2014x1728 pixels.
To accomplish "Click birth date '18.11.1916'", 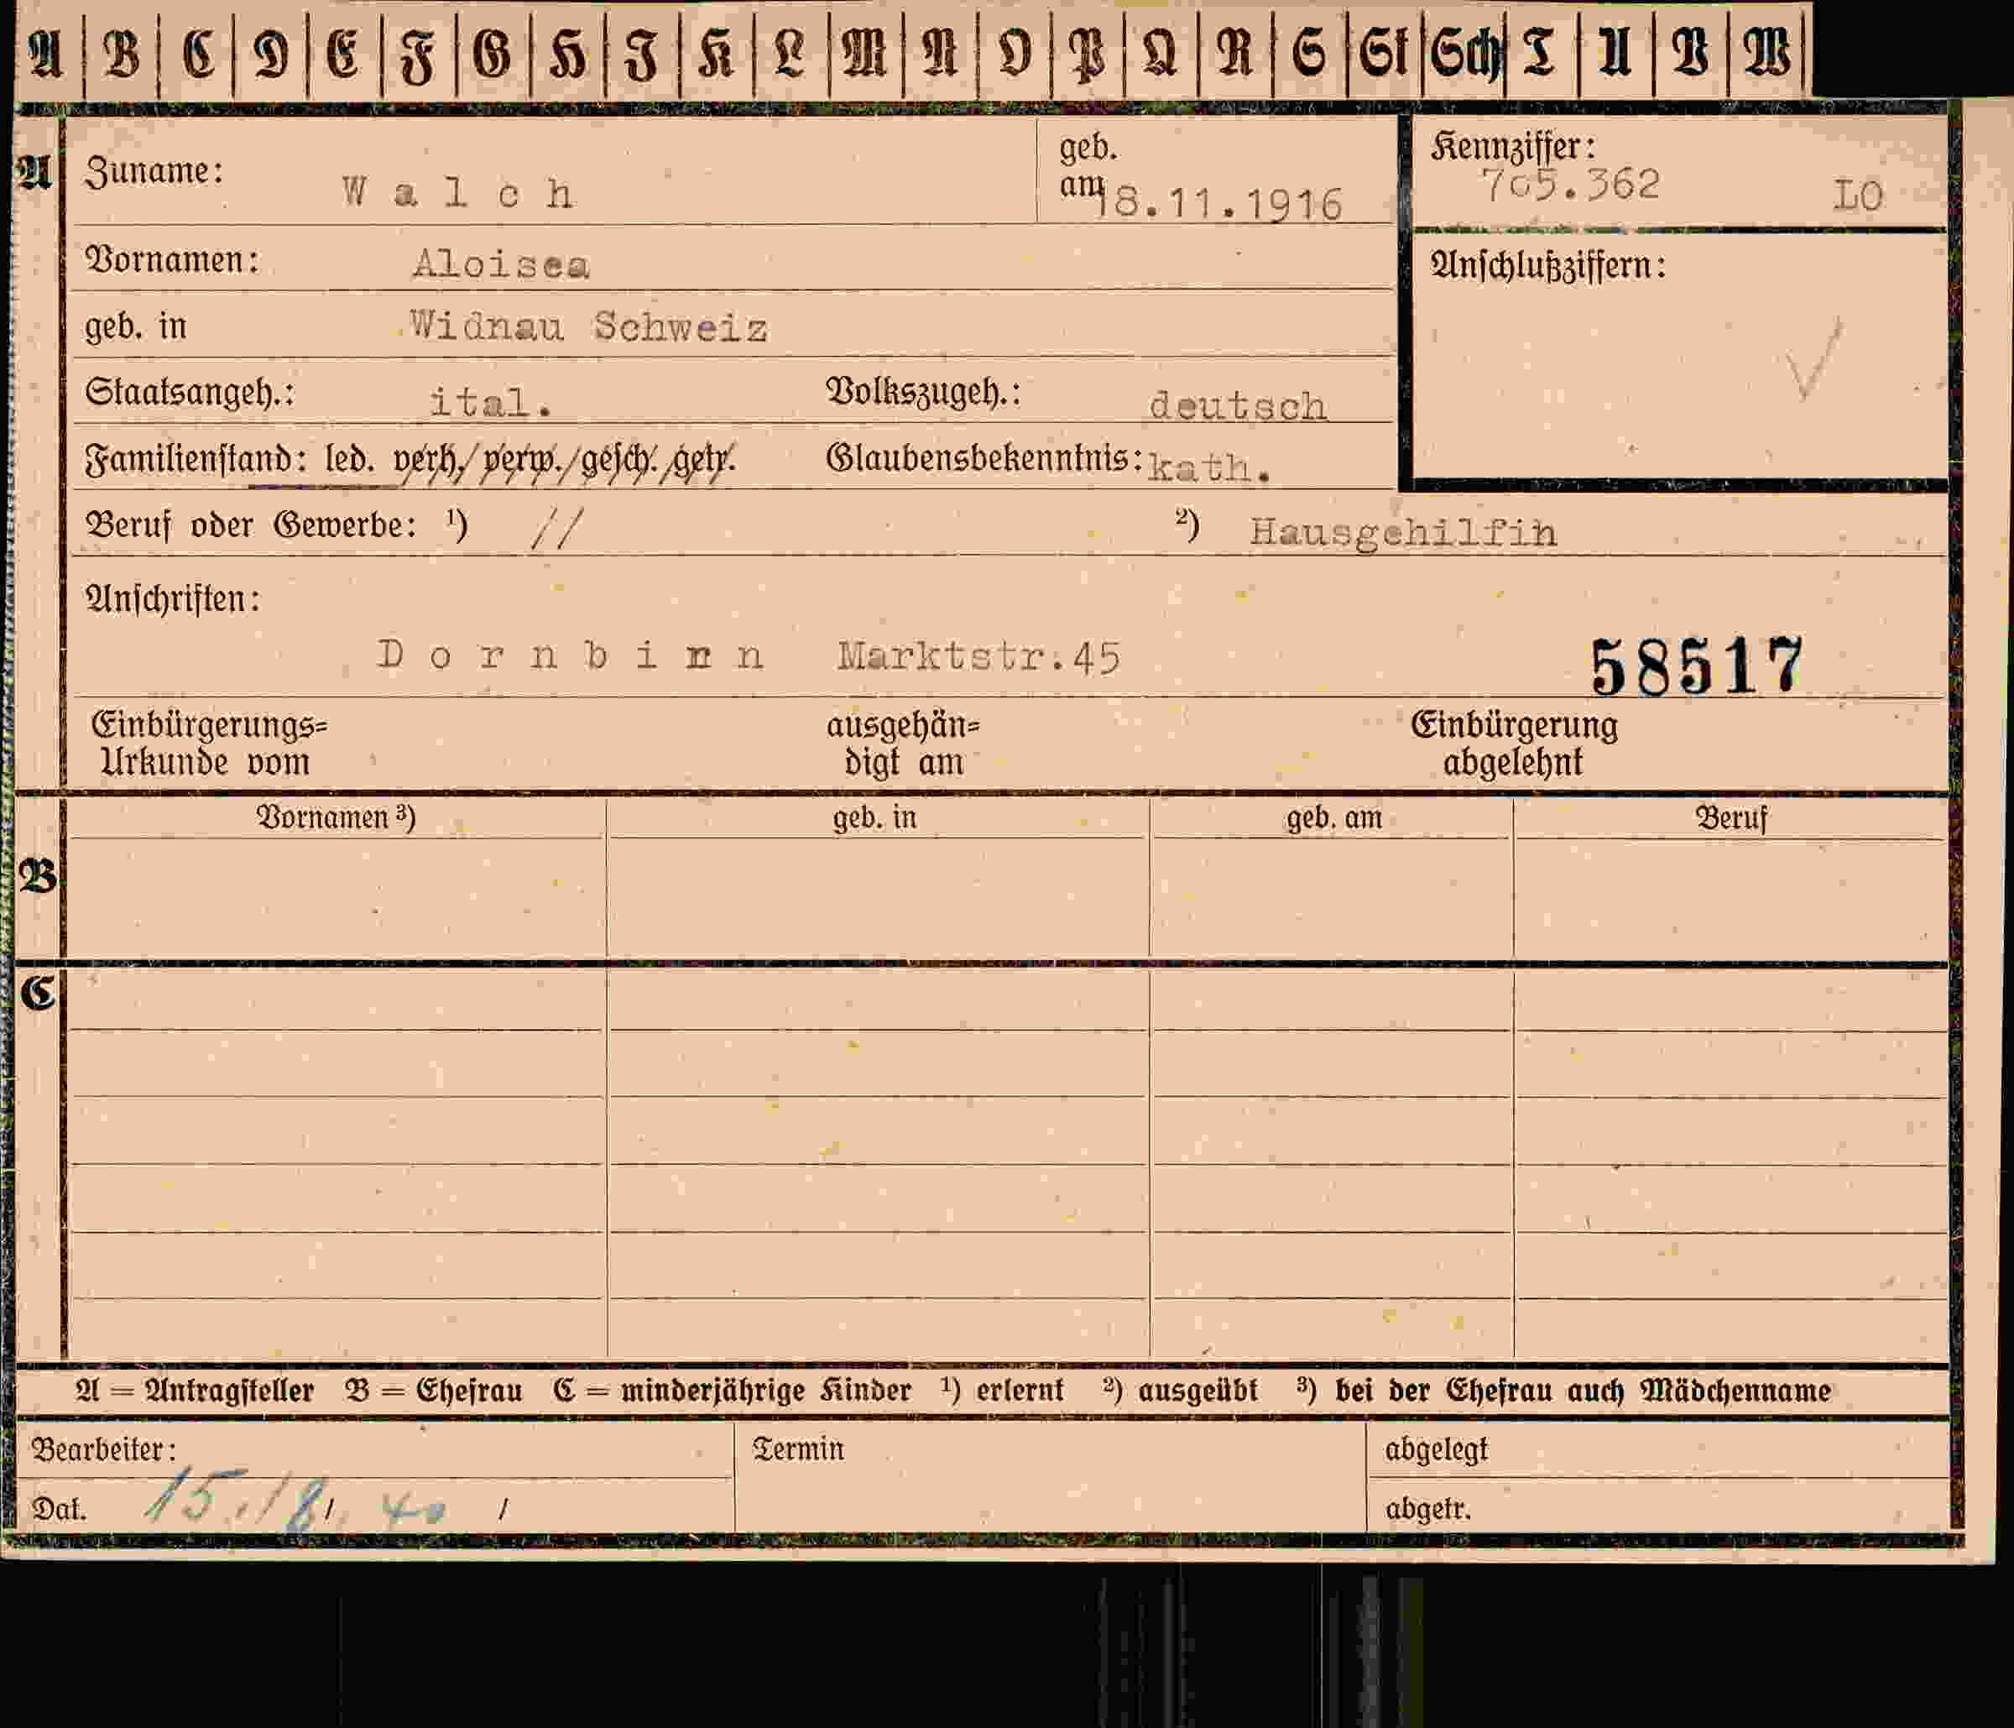I will click(1219, 204).
